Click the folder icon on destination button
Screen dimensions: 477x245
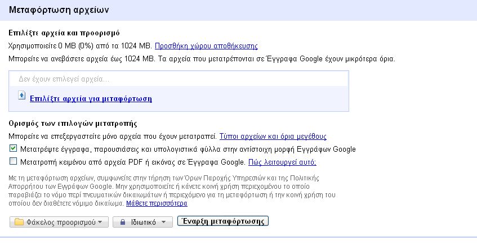19,222
